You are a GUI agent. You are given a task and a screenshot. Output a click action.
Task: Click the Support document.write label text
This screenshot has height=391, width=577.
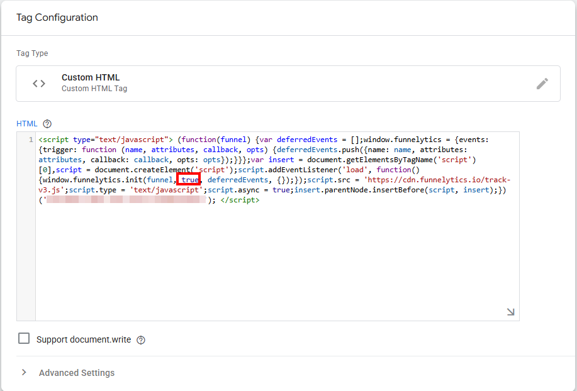(x=84, y=339)
